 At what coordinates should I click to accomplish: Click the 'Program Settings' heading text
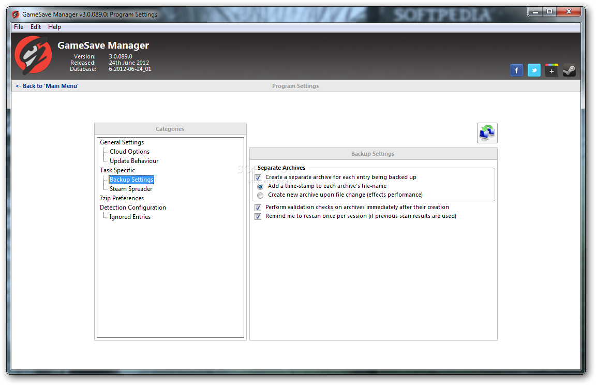pos(295,86)
